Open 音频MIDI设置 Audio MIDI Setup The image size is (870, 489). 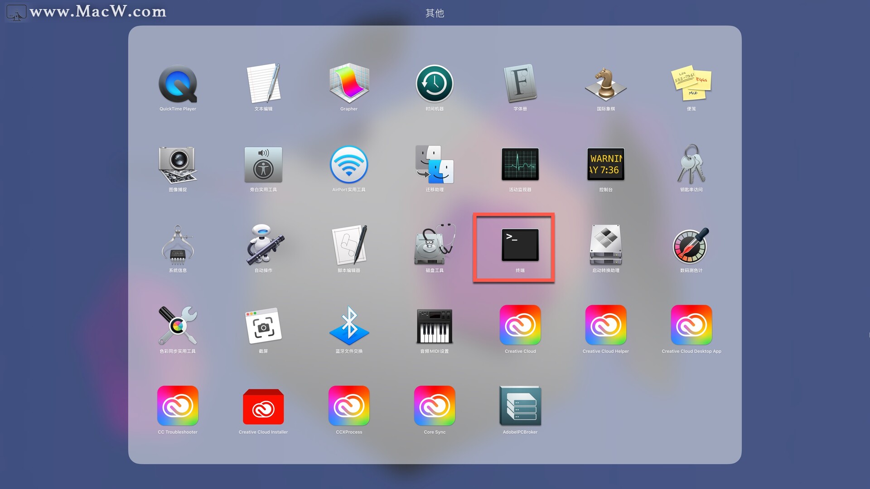click(435, 326)
